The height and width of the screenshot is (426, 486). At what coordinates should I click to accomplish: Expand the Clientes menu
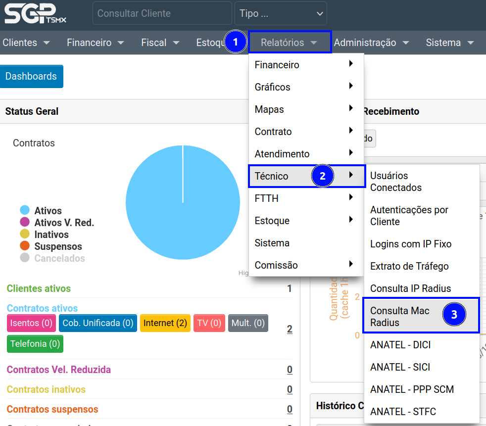tap(26, 43)
